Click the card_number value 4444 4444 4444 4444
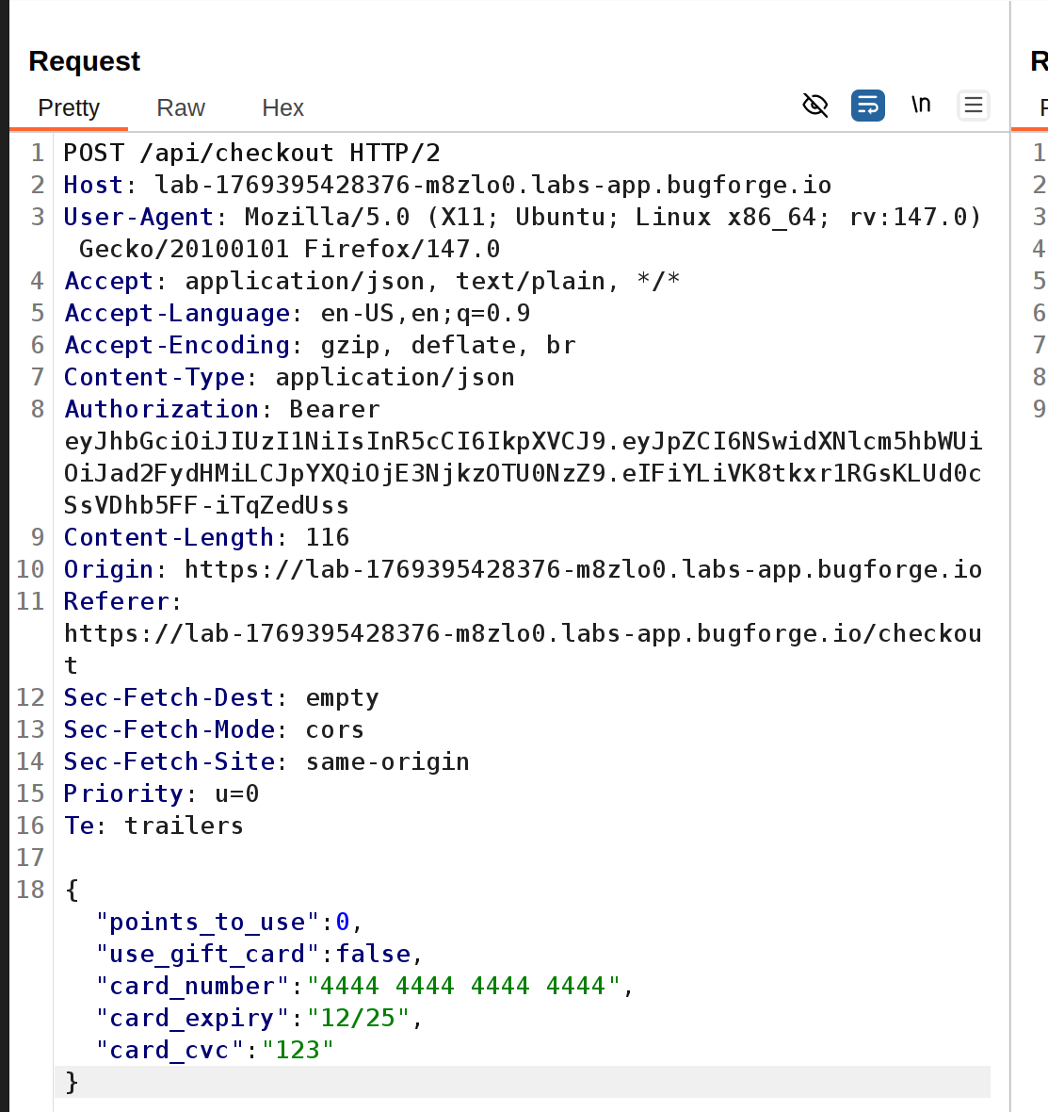 463,986
